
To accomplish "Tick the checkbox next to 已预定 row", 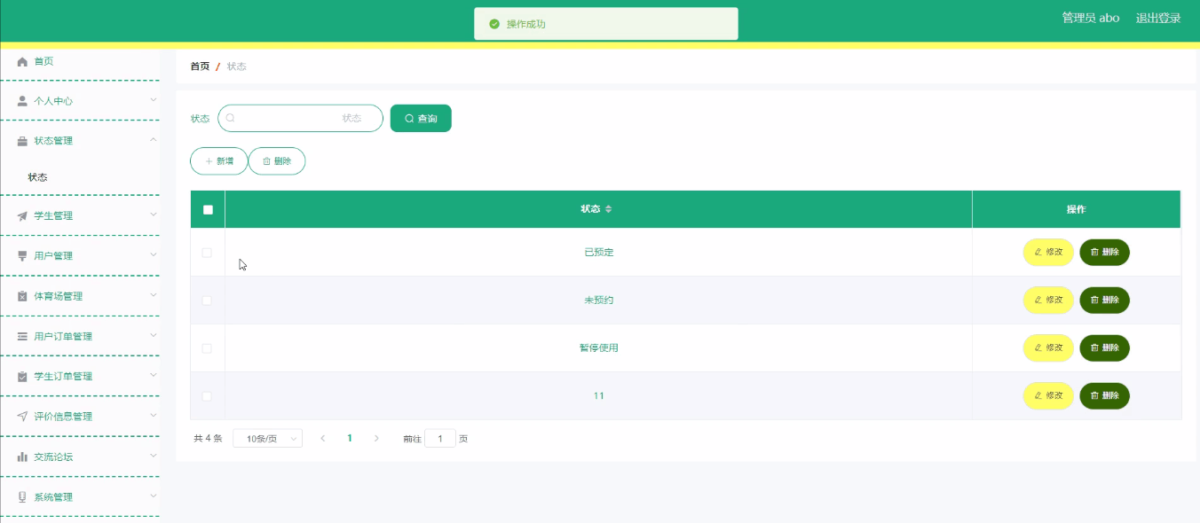I will (207, 252).
